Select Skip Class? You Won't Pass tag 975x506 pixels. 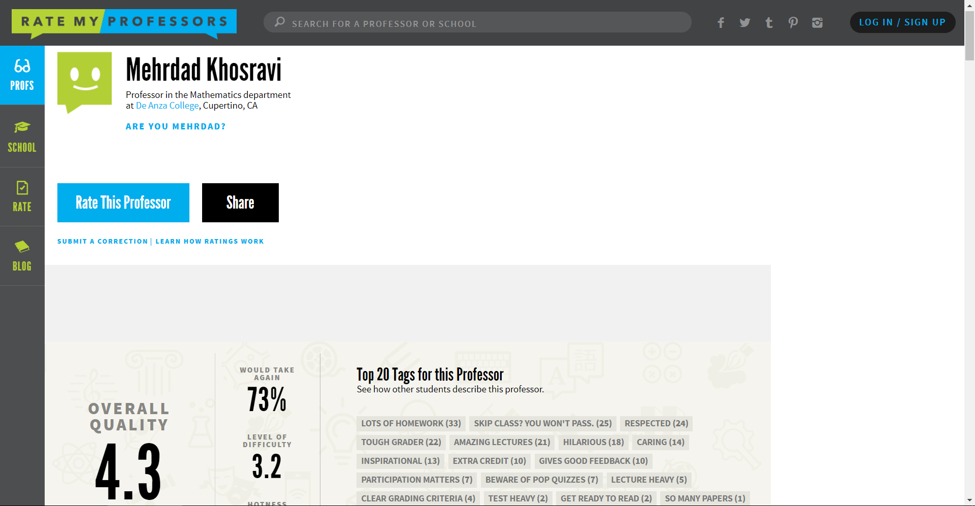[x=542, y=423]
